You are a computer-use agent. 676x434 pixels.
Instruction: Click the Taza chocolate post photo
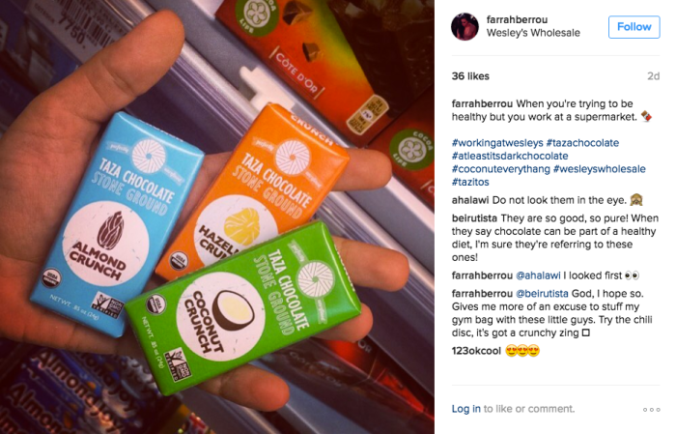pos(217,217)
